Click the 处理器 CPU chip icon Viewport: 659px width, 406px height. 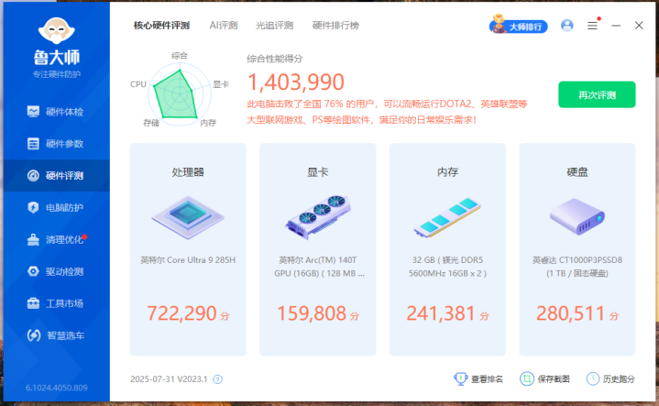(188, 218)
